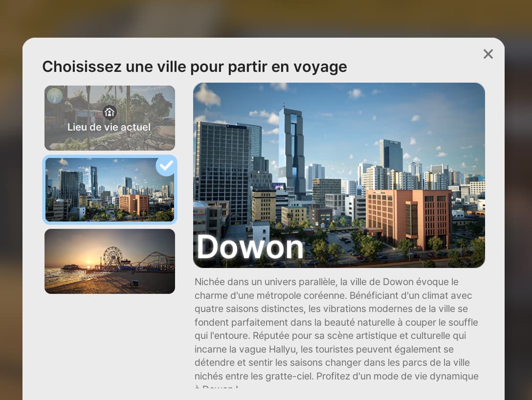
Task: Select the sunset pier city thumbnail
Action: tap(110, 261)
